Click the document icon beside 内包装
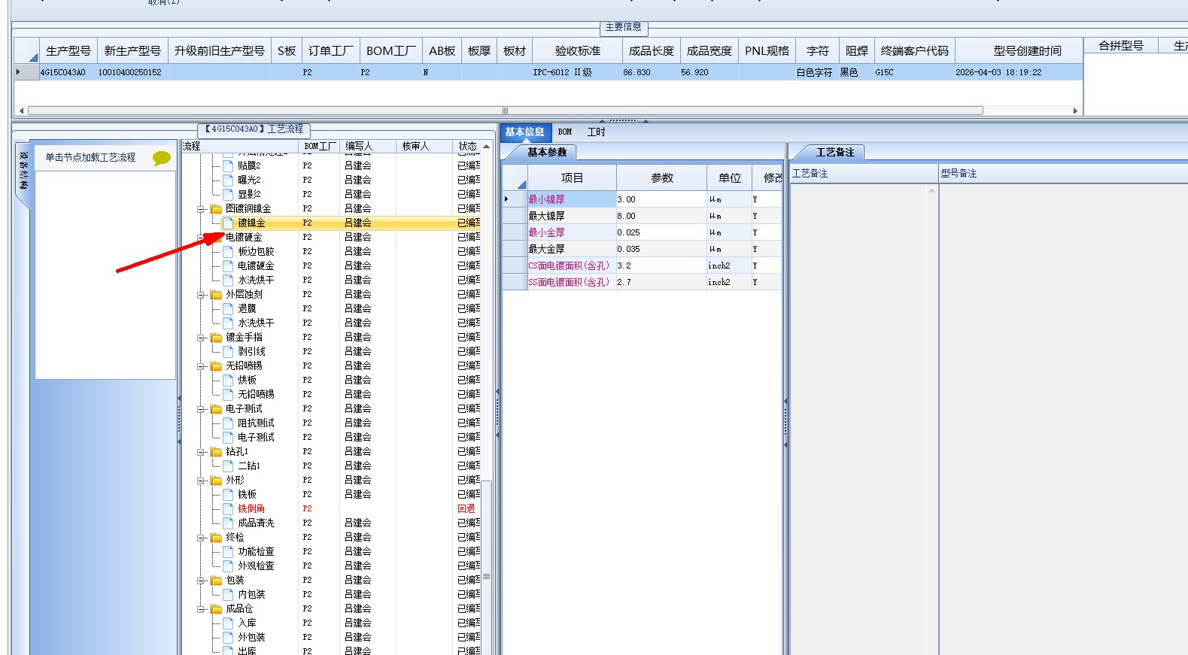 [x=228, y=594]
